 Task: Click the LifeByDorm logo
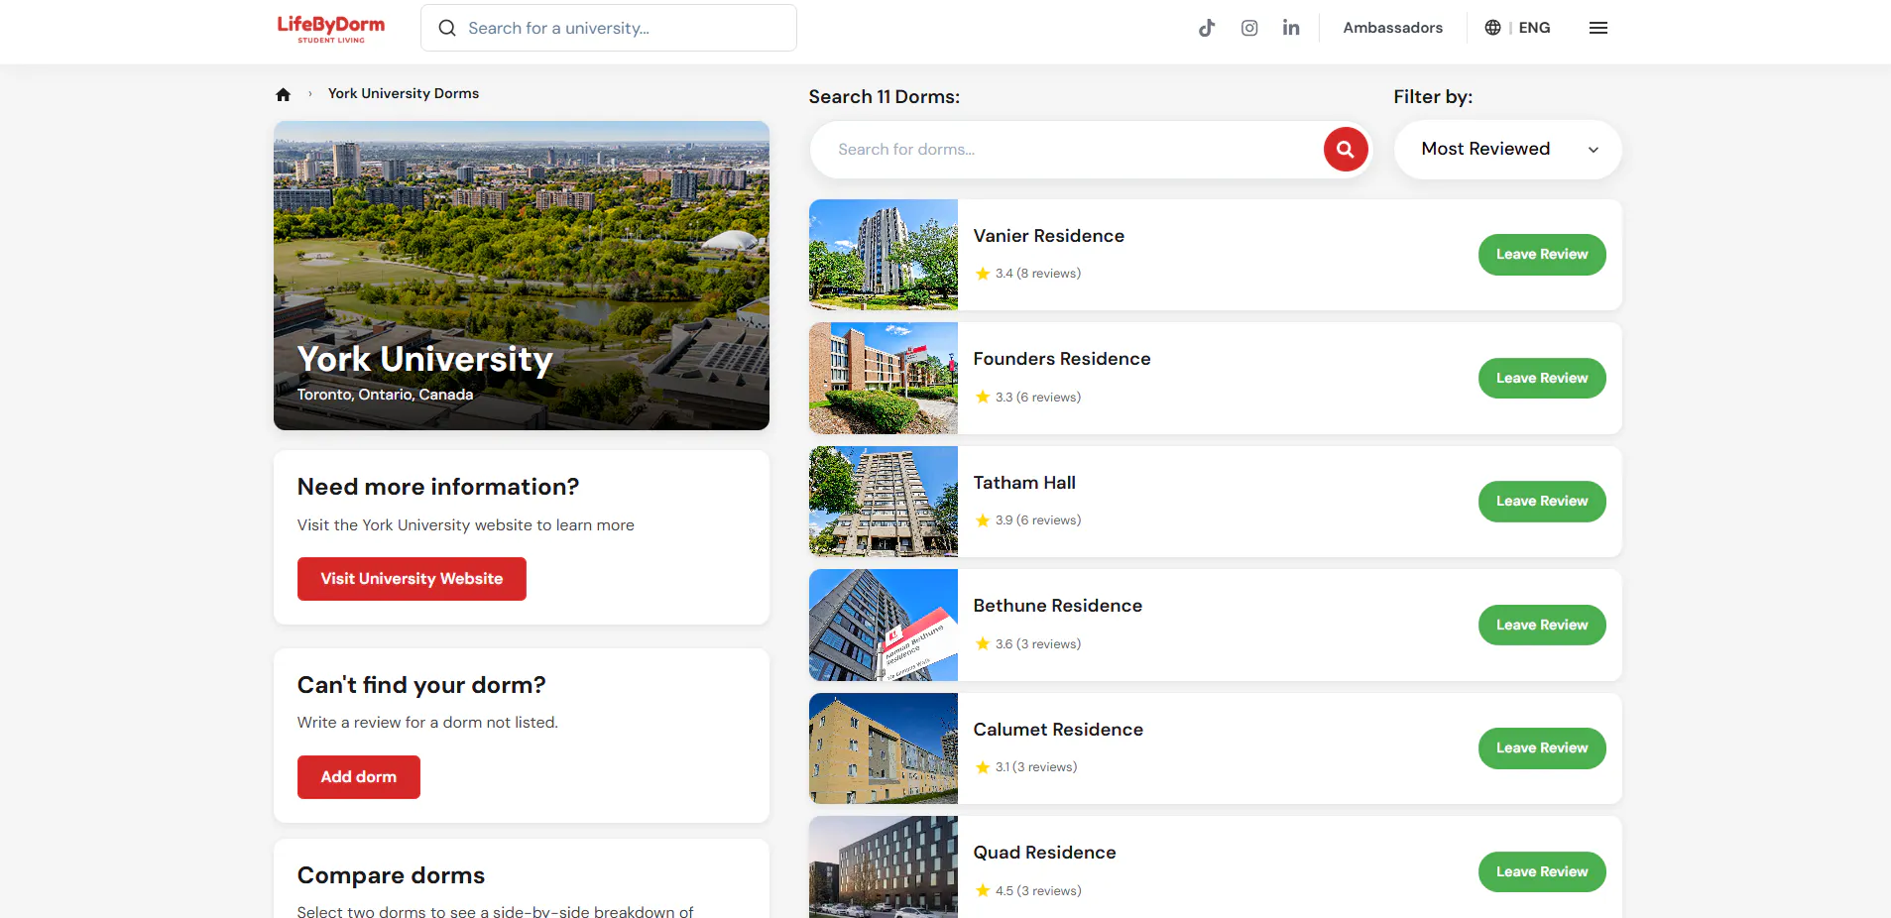[x=331, y=28]
